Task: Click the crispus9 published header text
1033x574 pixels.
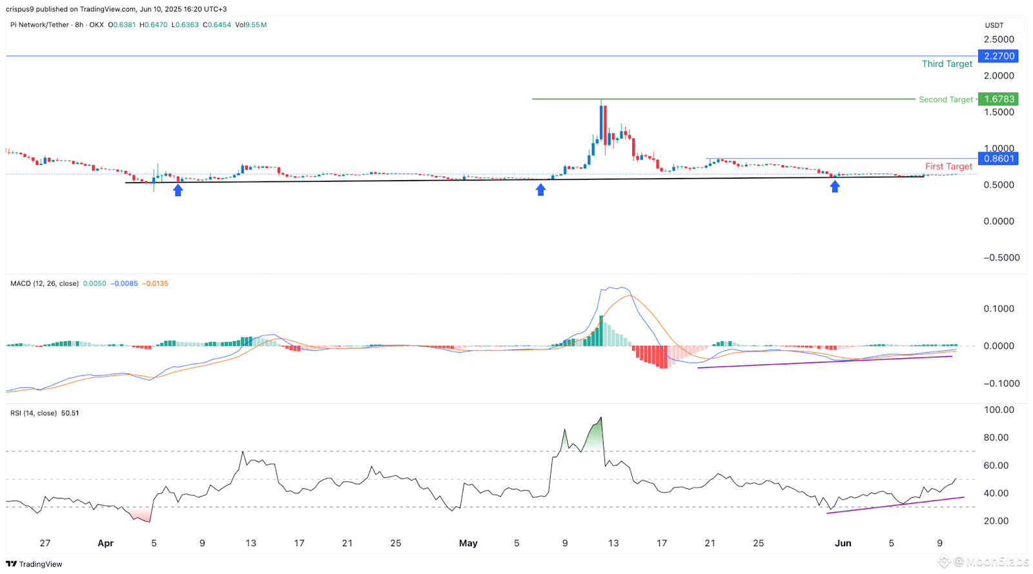Action: pyautogui.click(x=116, y=9)
